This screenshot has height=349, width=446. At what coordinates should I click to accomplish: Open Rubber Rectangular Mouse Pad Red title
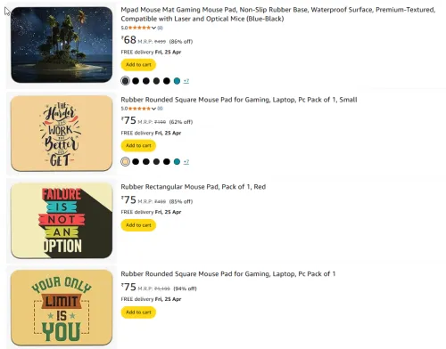194,187
